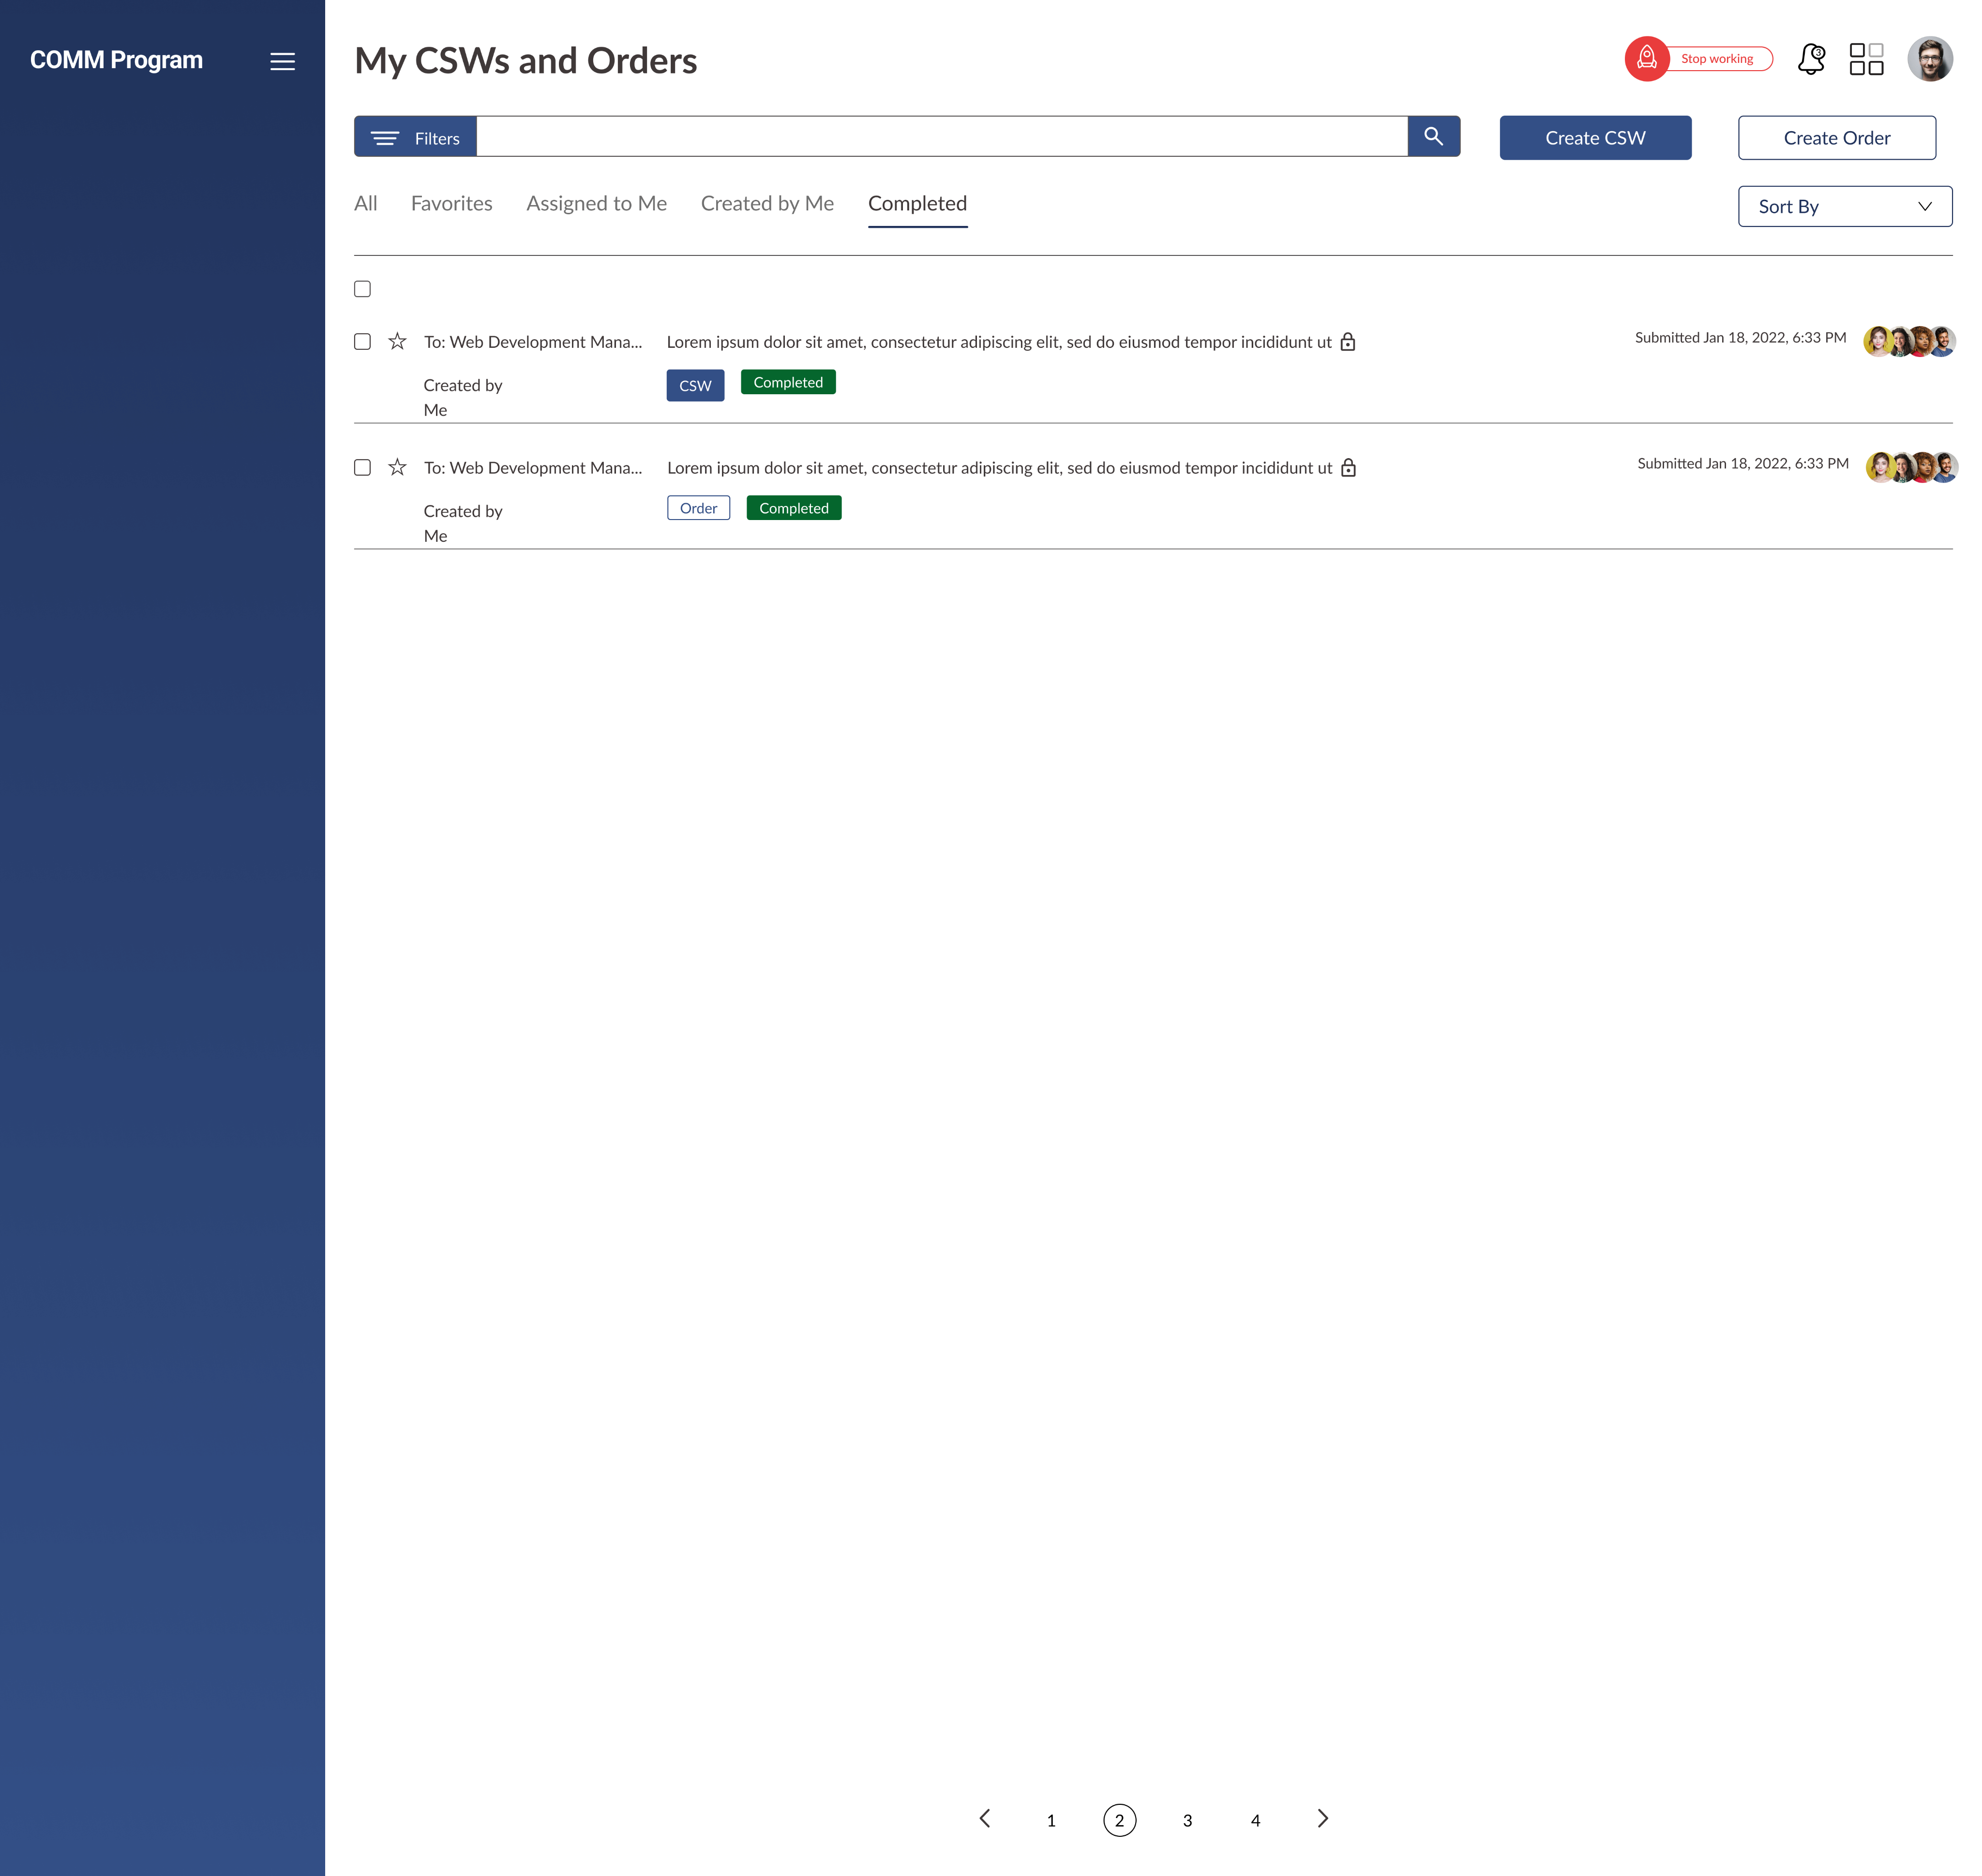Open the notifications bell

1810,59
